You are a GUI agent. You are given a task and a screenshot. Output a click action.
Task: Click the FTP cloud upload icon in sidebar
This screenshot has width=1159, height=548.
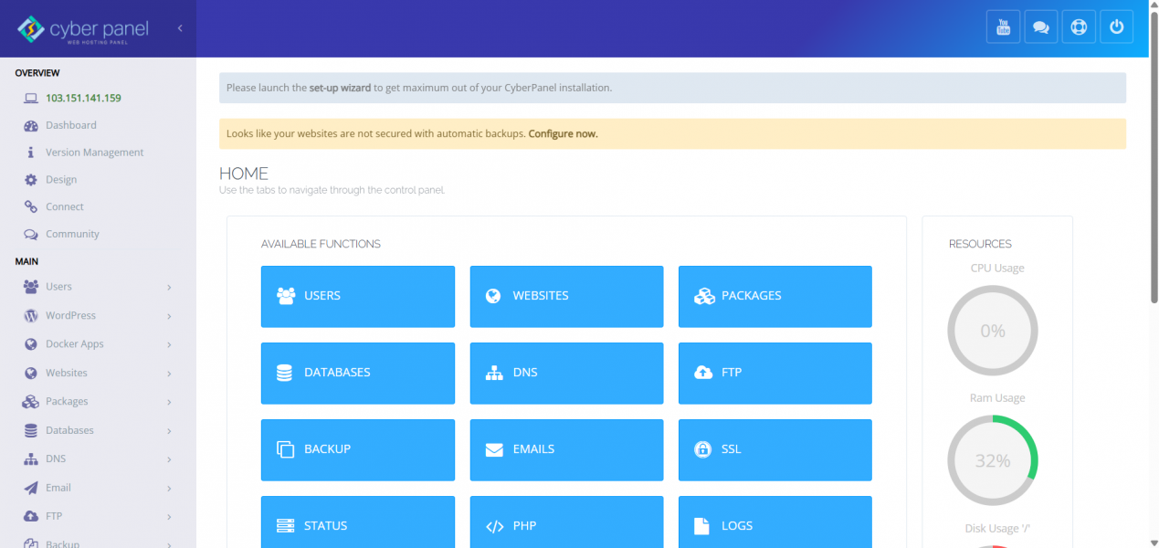click(31, 516)
